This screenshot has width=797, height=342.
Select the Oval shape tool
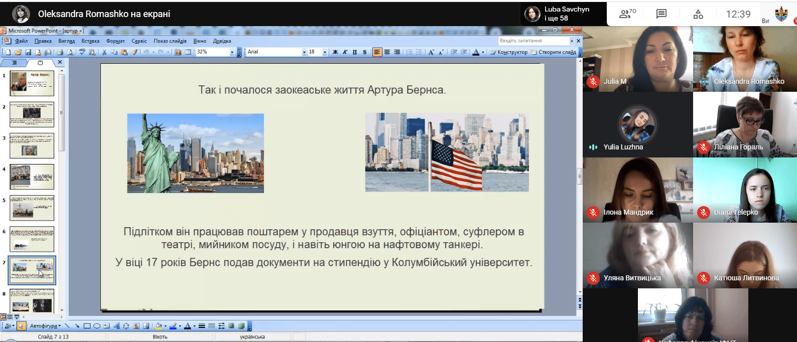pos(97,326)
